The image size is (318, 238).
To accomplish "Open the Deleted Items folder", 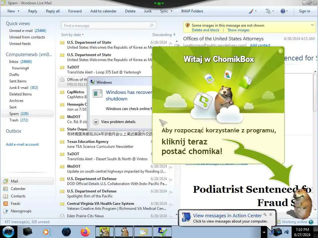I will coord(20,94).
